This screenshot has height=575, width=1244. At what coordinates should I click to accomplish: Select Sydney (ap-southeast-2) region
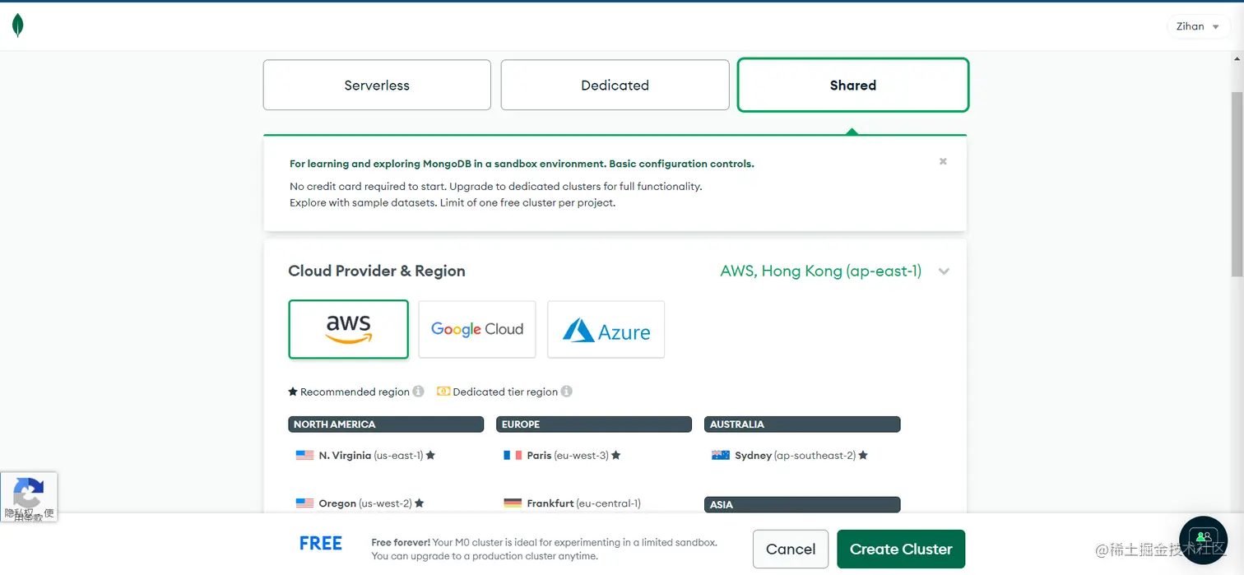click(790, 455)
